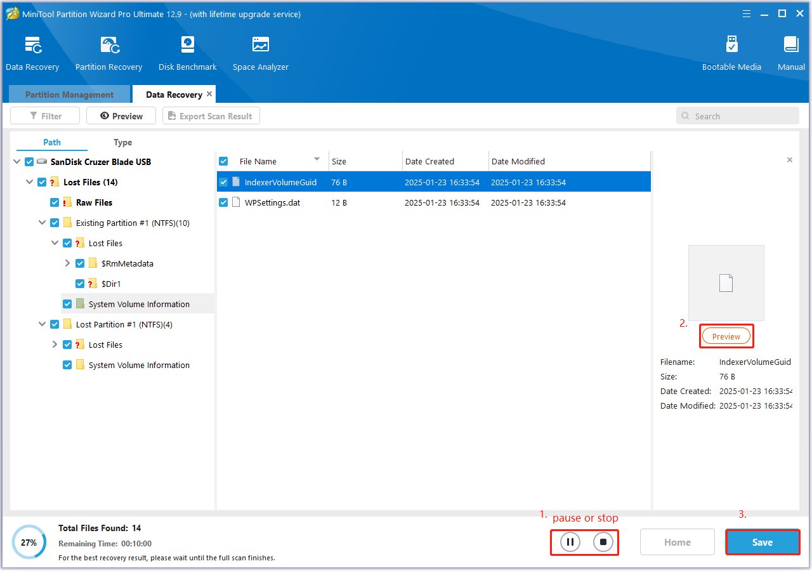Sort by the Date Modified column header
This screenshot has height=573, width=812.
(569, 161)
